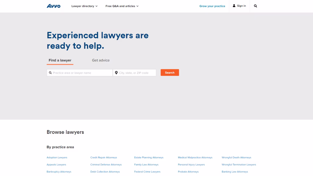Screen dimensions: 313x176
Task: Open Wrongful Termination Lawyers link
Action: [239, 165]
